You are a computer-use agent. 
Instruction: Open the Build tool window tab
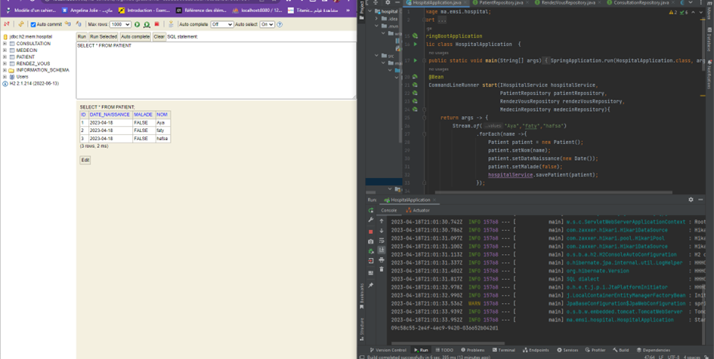[x=620, y=350]
